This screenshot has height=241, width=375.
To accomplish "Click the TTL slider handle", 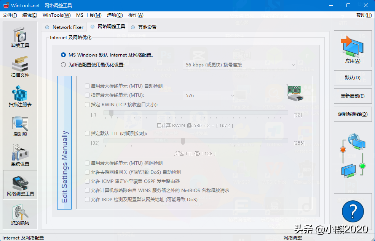I will (x=183, y=141).
